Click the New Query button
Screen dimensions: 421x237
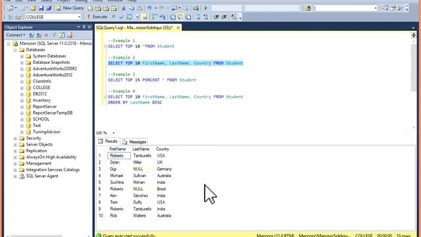(70, 8)
